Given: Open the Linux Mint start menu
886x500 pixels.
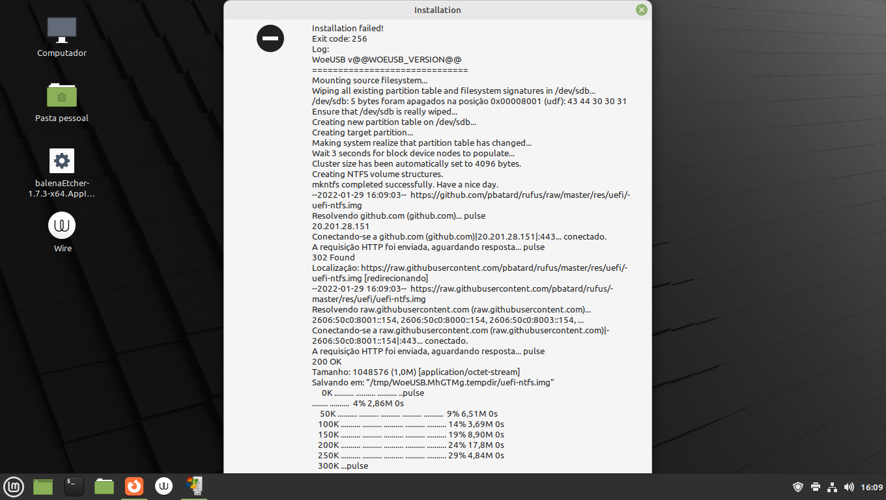Looking at the screenshot, I should pos(14,486).
